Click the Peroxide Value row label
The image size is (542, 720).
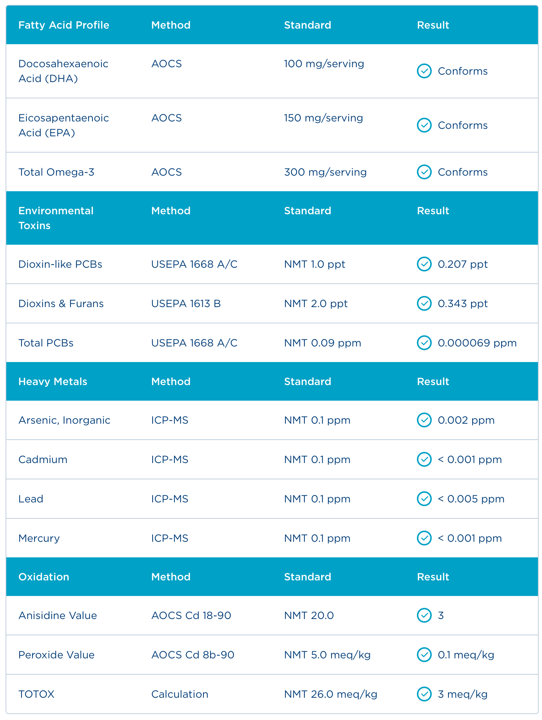56,655
